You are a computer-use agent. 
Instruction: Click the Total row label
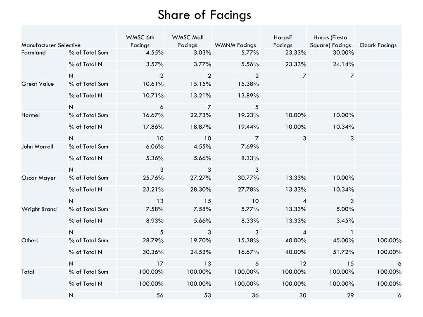[28, 272]
